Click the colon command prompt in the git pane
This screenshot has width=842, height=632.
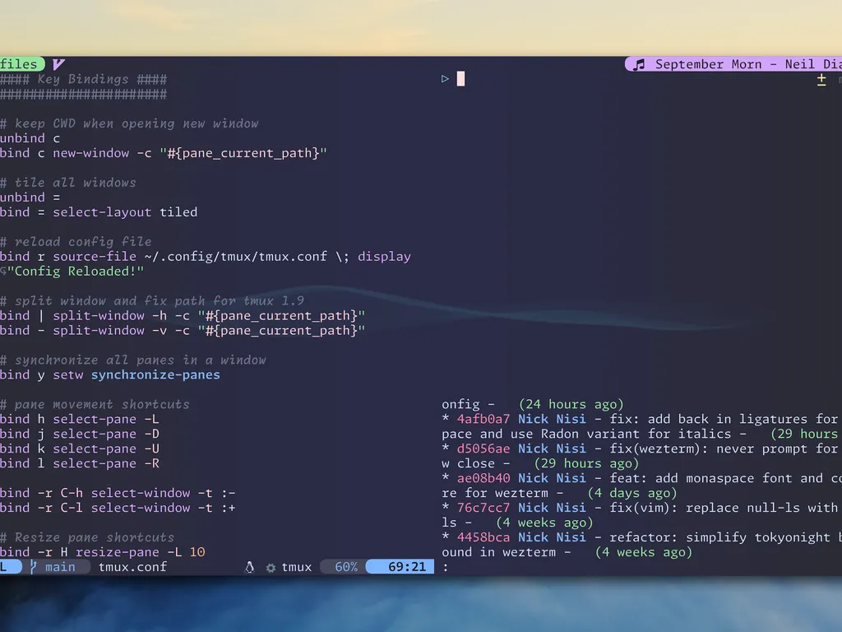tap(446, 566)
